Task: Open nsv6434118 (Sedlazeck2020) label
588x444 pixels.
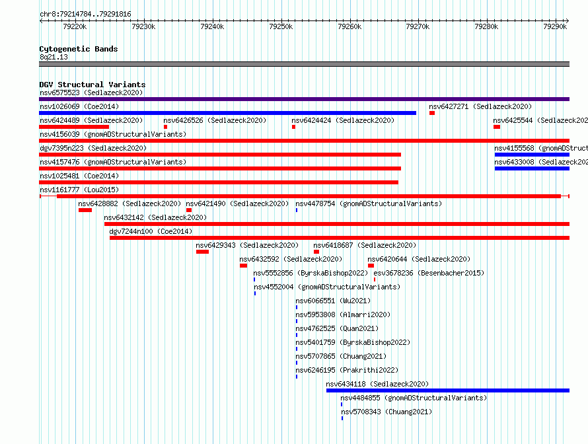Action: pos(377,384)
